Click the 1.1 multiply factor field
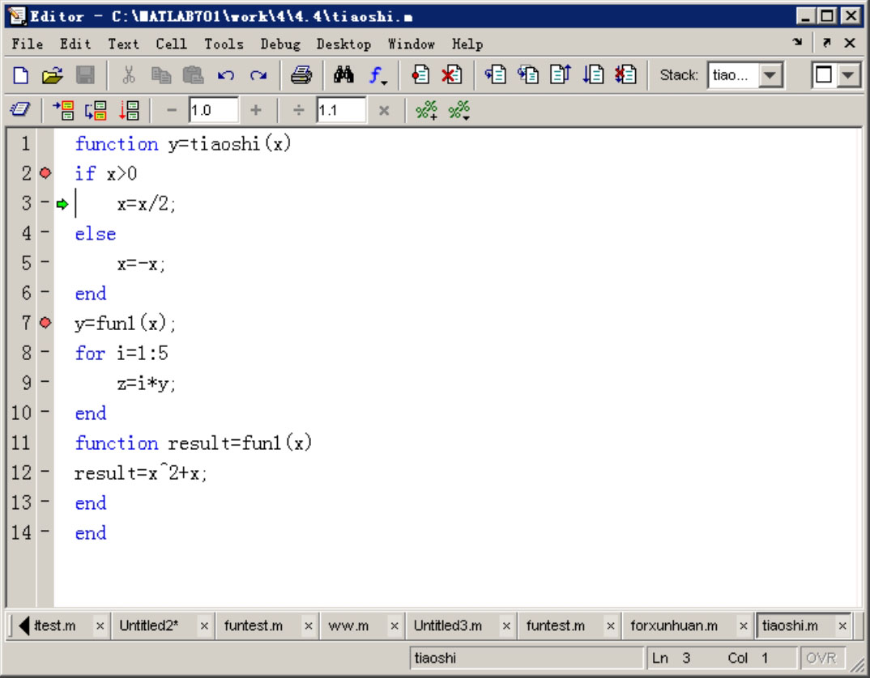 pyautogui.click(x=340, y=110)
